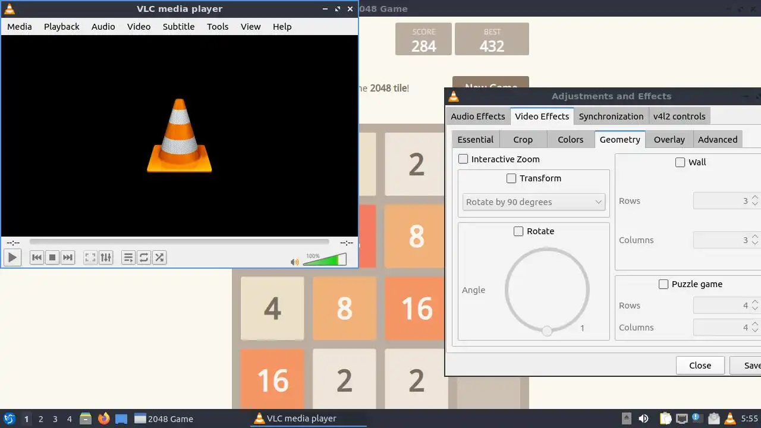
Task: Switch to workspace 2 in the taskbar
Action: point(40,419)
